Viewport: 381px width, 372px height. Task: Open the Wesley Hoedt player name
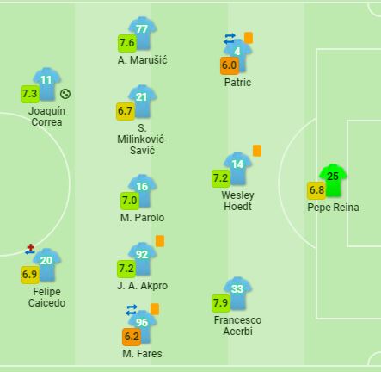[237, 201]
